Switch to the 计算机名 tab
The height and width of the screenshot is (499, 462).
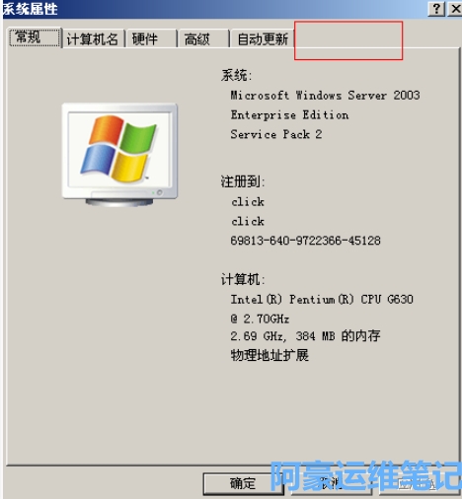(x=93, y=39)
